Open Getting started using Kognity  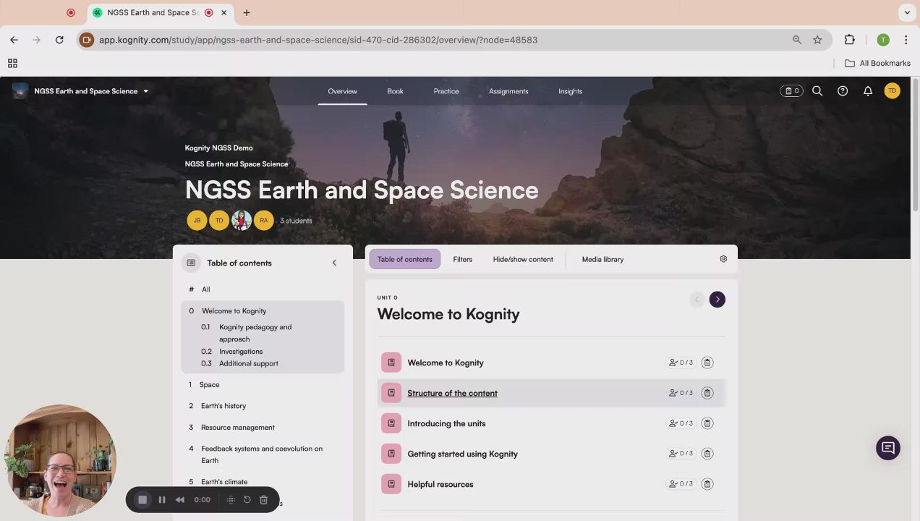[x=462, y=454]
